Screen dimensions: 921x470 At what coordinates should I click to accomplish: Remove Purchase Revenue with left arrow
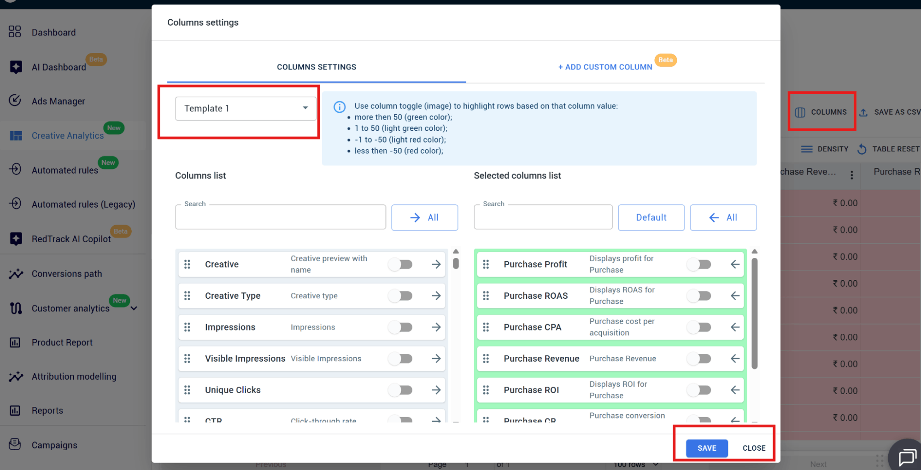pyautogui.click(x=735, y=358)
